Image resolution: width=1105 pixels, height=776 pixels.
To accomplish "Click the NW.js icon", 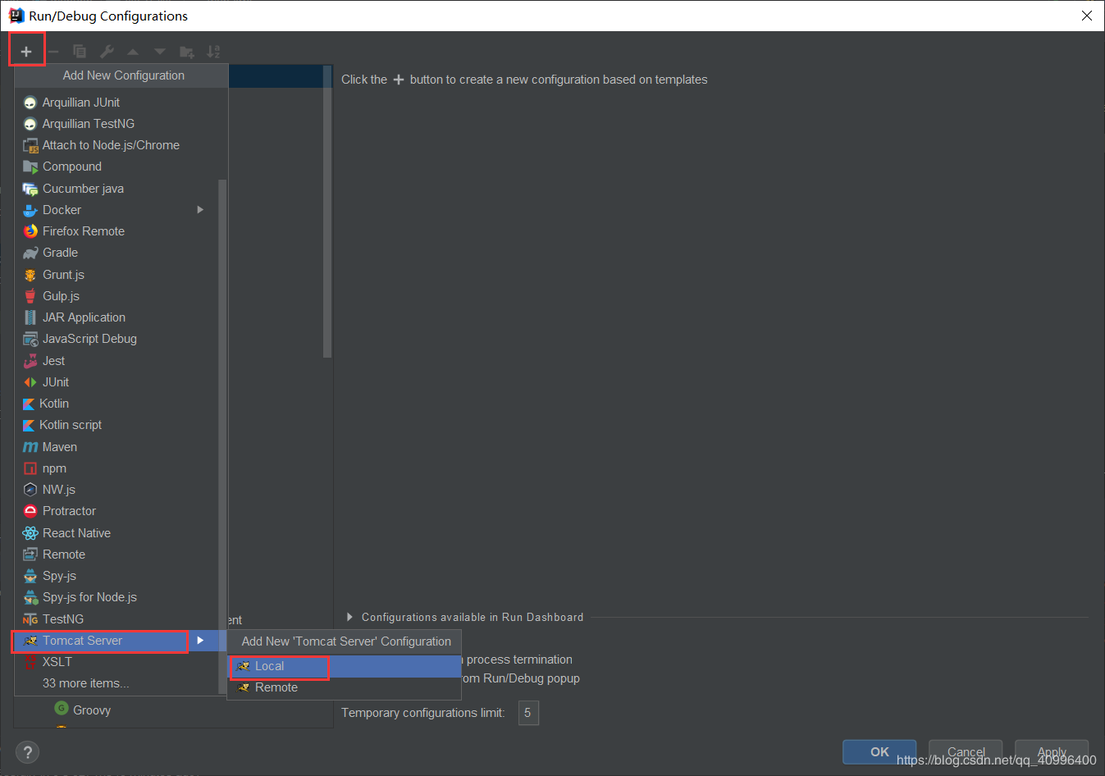I will (x=30, y=490).
